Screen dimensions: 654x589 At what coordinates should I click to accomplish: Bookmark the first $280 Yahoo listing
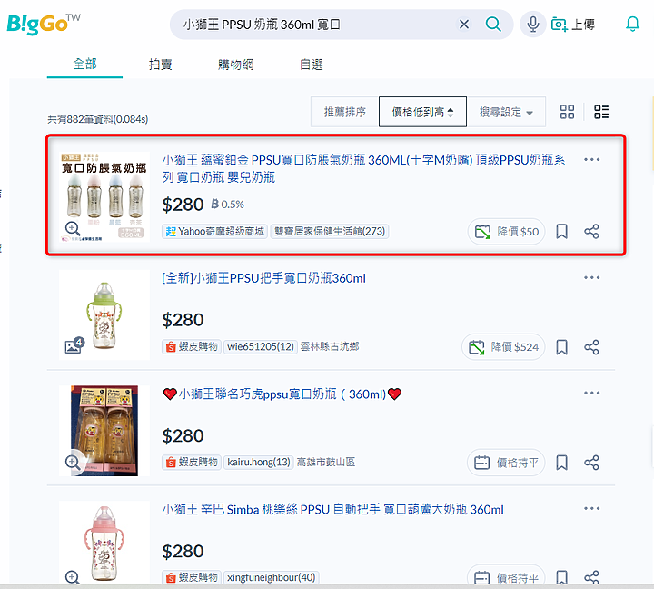(x=562, y=231)
